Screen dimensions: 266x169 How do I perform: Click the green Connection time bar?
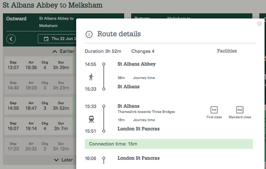pos(169,144)
